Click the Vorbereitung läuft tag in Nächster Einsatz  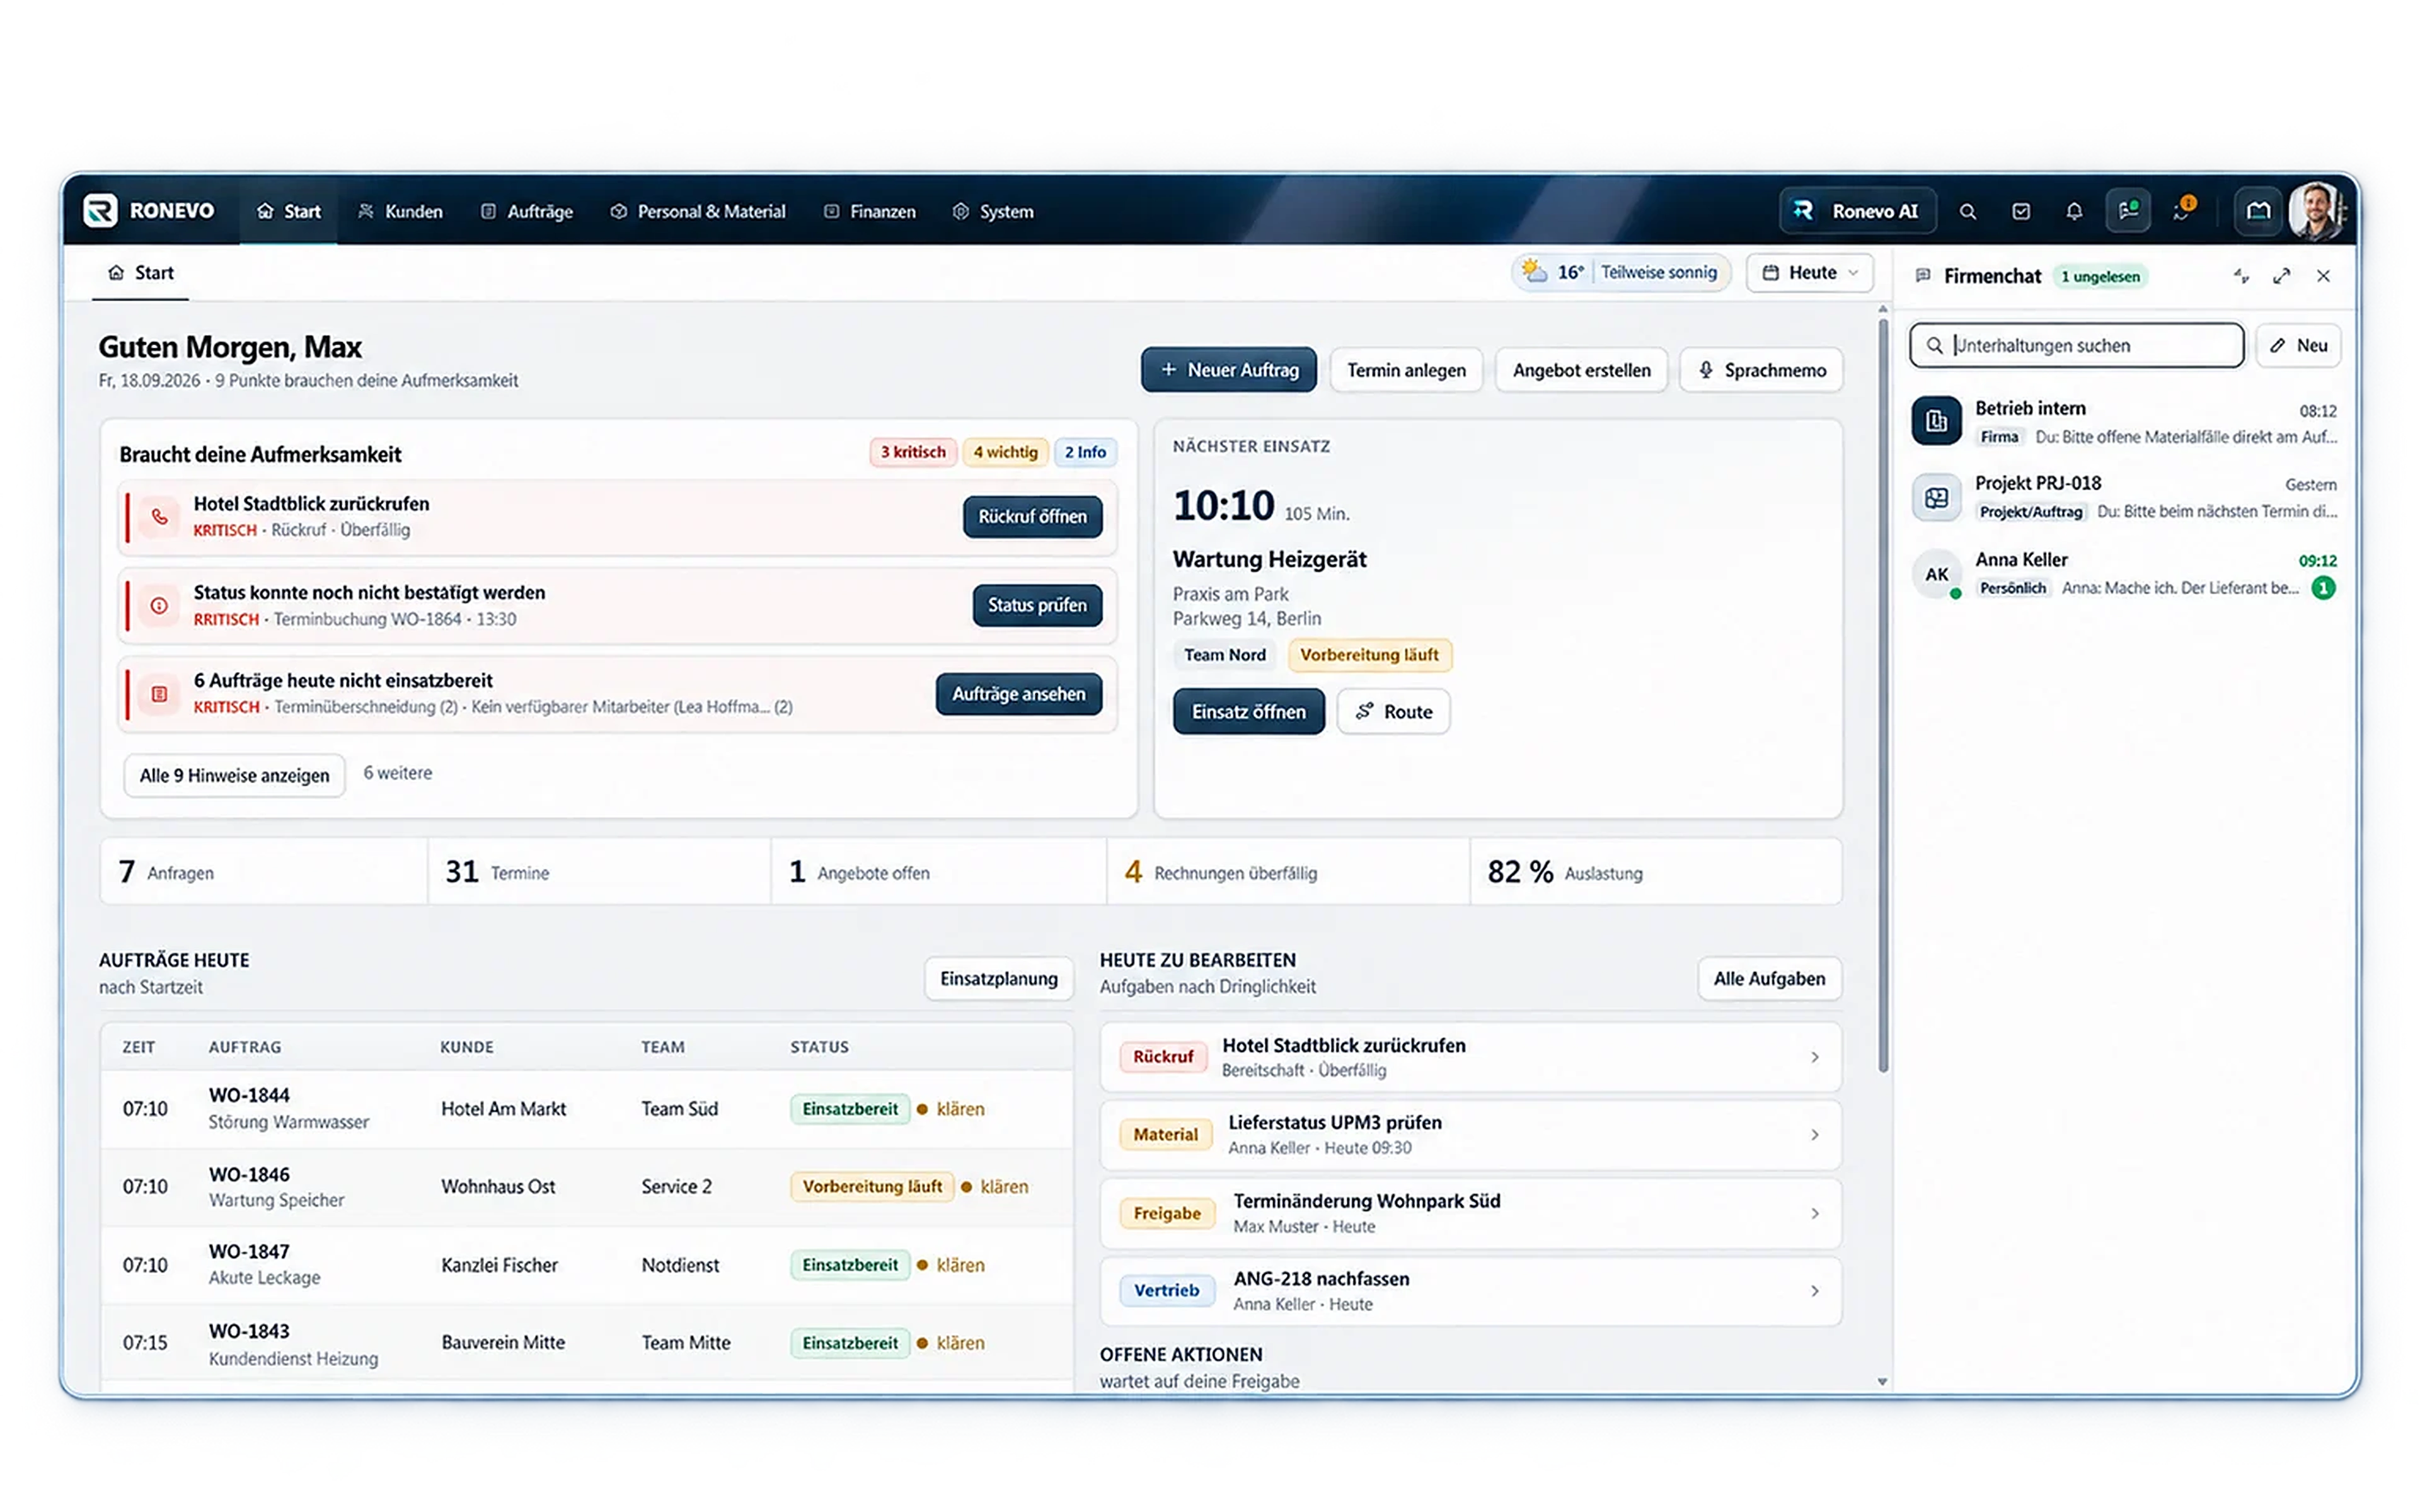(x=1369, y=655)
